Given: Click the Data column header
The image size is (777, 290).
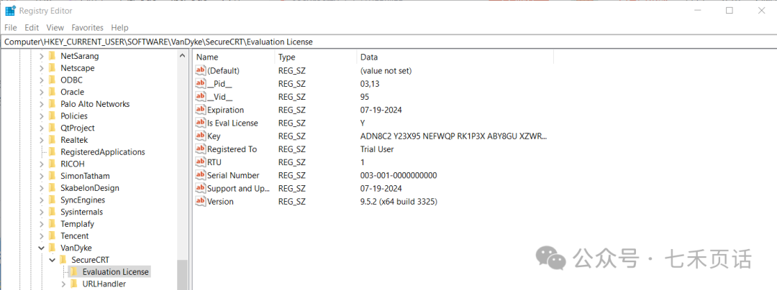Looking at the screenshot, I should [x=453, y=57].
